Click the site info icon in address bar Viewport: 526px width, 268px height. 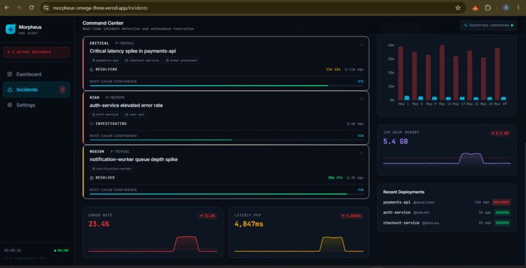click(46, 8)
